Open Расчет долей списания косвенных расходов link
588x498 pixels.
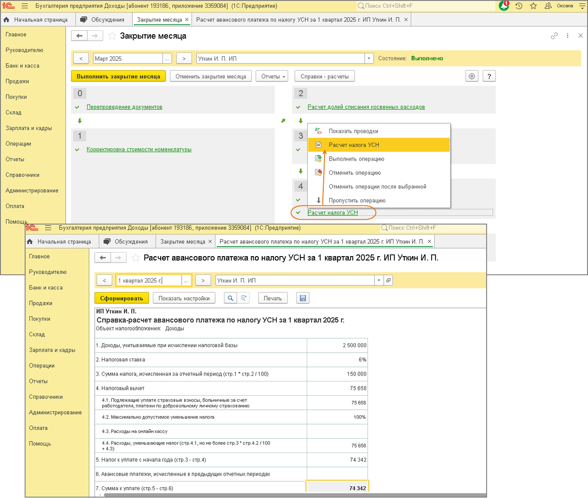click(x=366, y=107)
